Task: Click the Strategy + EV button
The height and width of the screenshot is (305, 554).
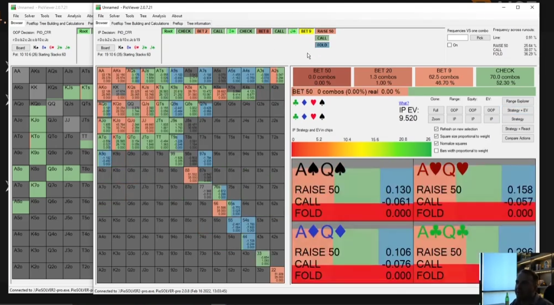Action: pos(518,110)
